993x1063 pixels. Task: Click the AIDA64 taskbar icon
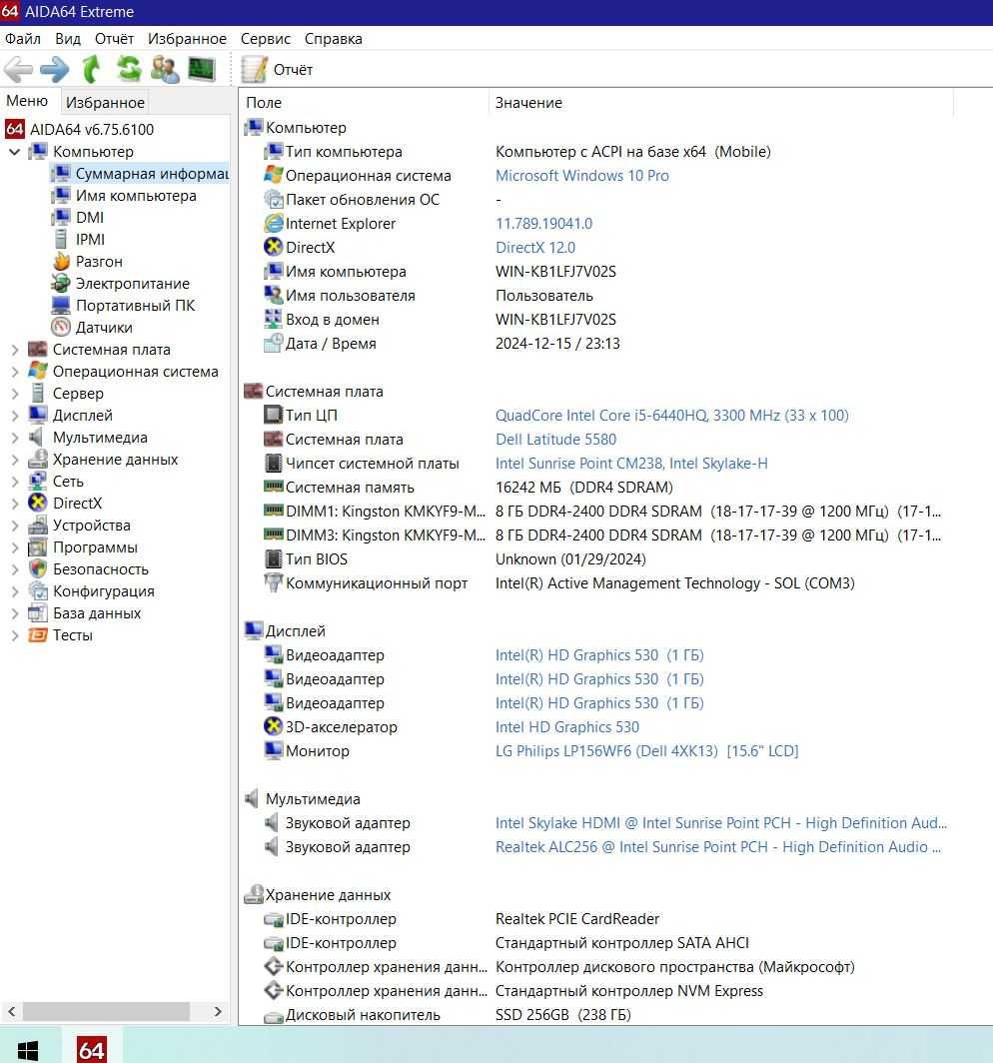pos(91,1050)
